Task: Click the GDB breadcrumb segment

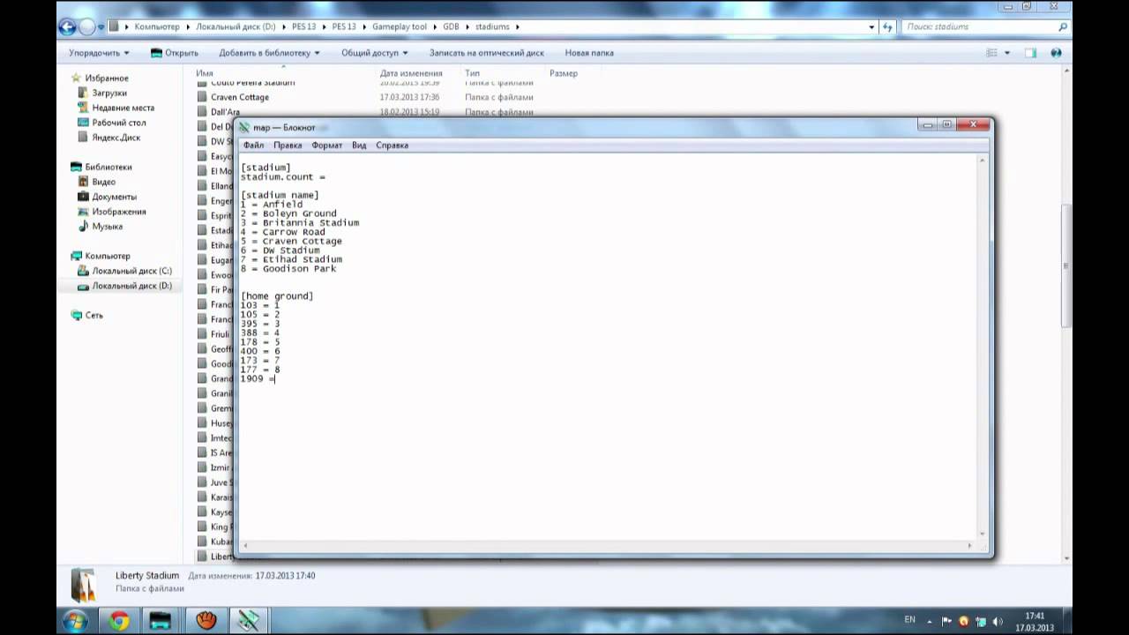Action: [451, 27]
